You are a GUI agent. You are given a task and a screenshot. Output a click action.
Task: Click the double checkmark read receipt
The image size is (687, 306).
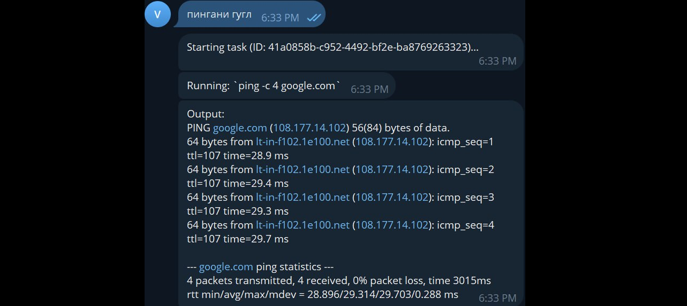tap(314, 18)
